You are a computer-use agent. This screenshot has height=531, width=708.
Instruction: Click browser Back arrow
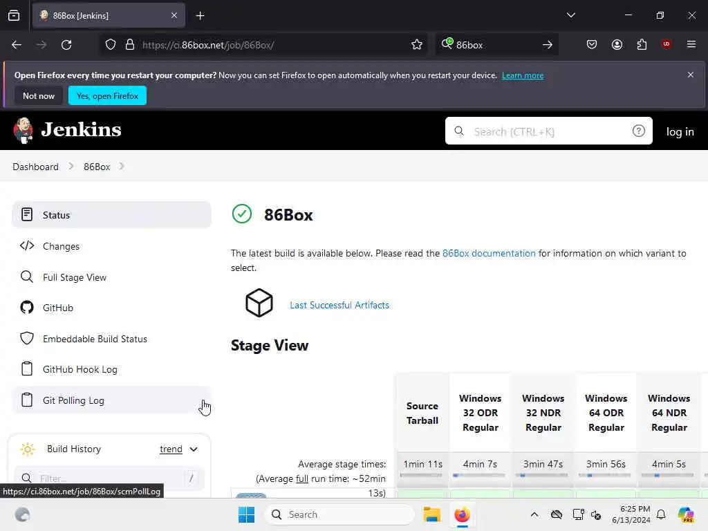pyautogui.click(x=17, y=45)
